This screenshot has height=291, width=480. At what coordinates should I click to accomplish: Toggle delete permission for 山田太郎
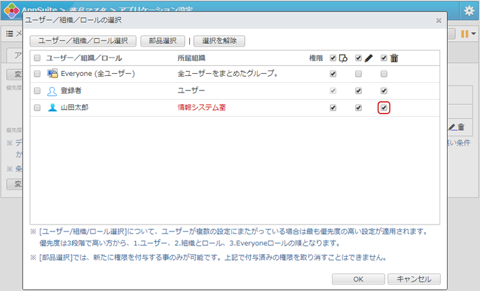[384, 107]
